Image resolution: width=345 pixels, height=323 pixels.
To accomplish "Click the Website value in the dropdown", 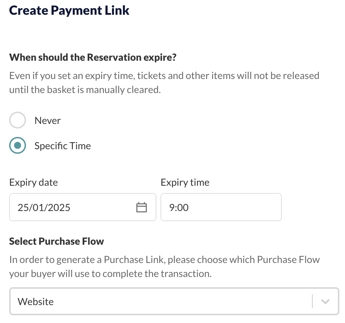I will click(35, 302).
